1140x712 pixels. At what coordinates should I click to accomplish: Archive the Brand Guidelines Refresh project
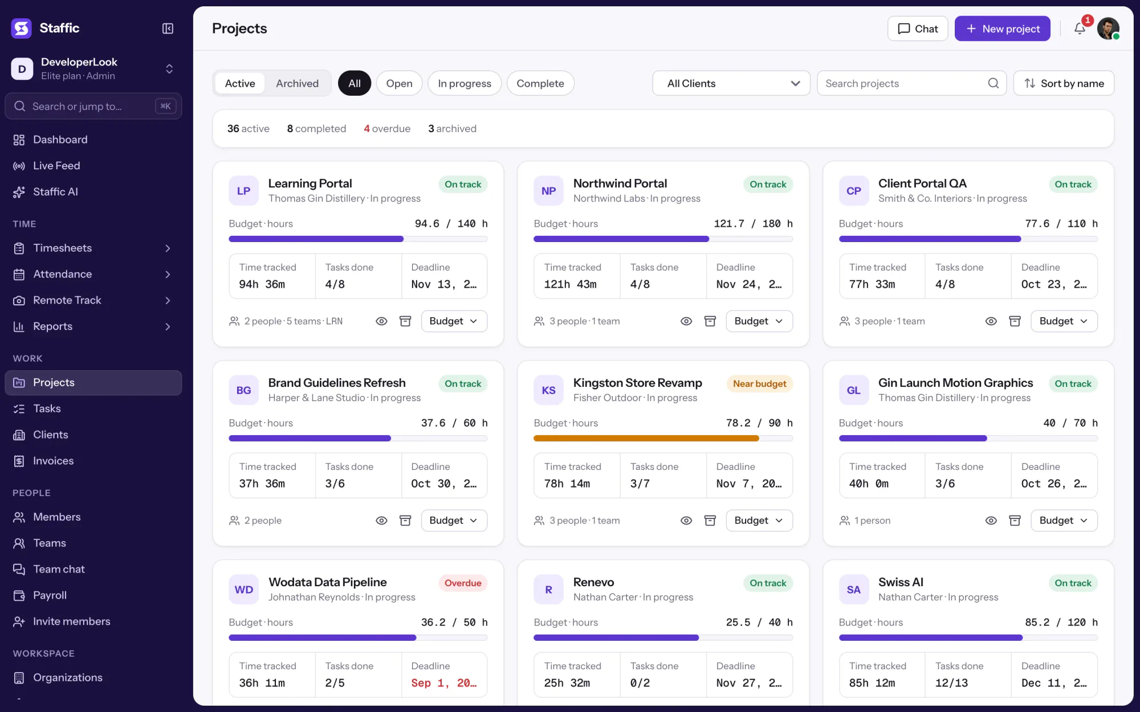pos(405,521)
